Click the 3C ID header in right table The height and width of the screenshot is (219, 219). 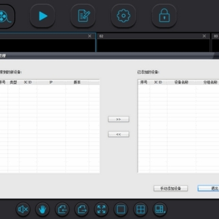click(158, 82)
